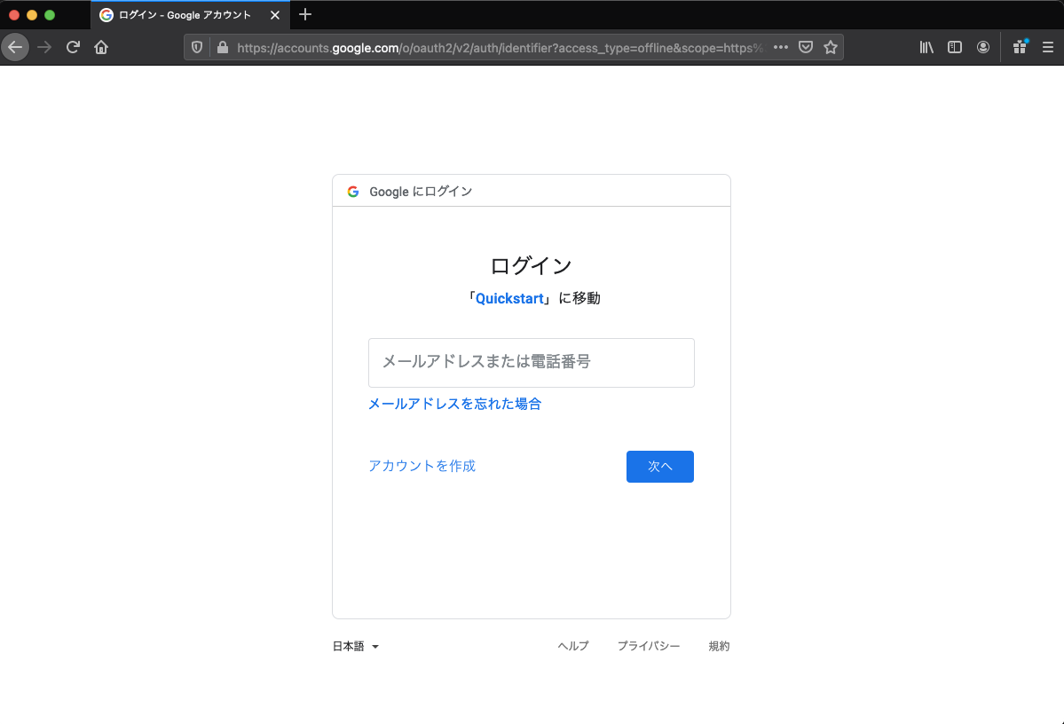This screenshot has height=724, width=1064.
Task: Maximize window with green button
Action: pos(50,15)
